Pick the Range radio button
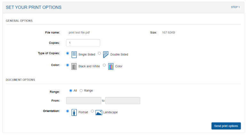246x135 pixels. click(81, 90)
